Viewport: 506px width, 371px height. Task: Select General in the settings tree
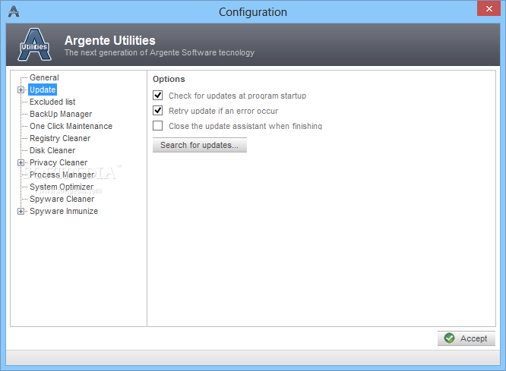pyautogui.click(x=44, y=77)
